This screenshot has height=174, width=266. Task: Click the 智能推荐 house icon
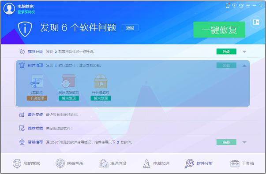click(x=22, y=142)
